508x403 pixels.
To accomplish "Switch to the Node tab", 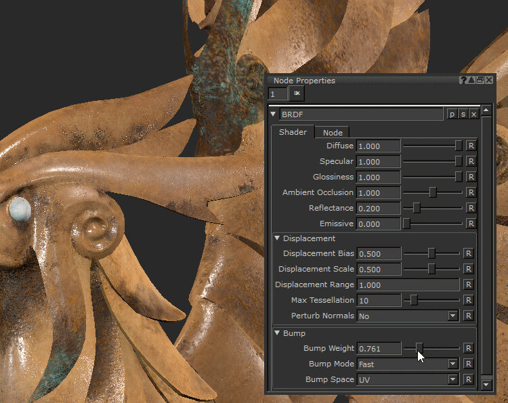I will 333,133.
